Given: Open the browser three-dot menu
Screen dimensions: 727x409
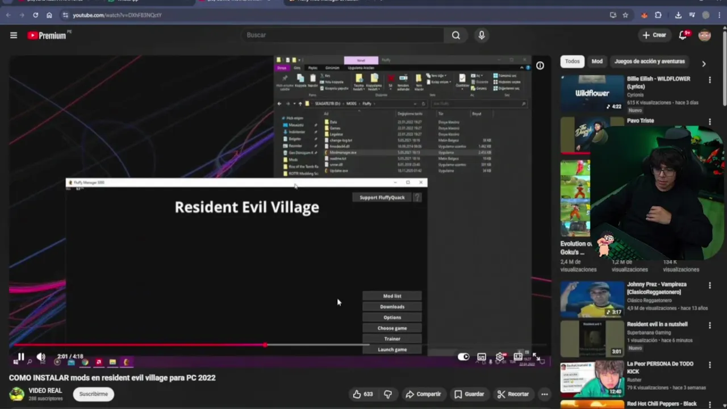Looking at the screenshot, I should [x=720, y=15].
